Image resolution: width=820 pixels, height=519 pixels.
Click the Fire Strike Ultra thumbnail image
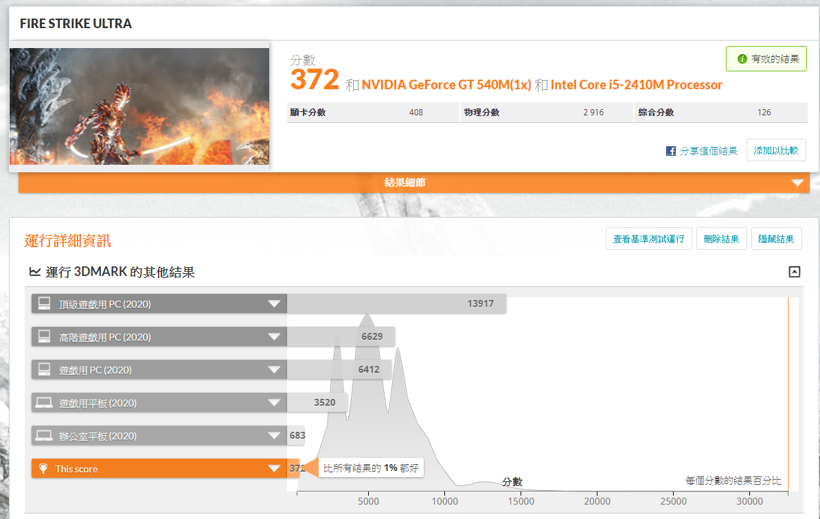[139, 106]
